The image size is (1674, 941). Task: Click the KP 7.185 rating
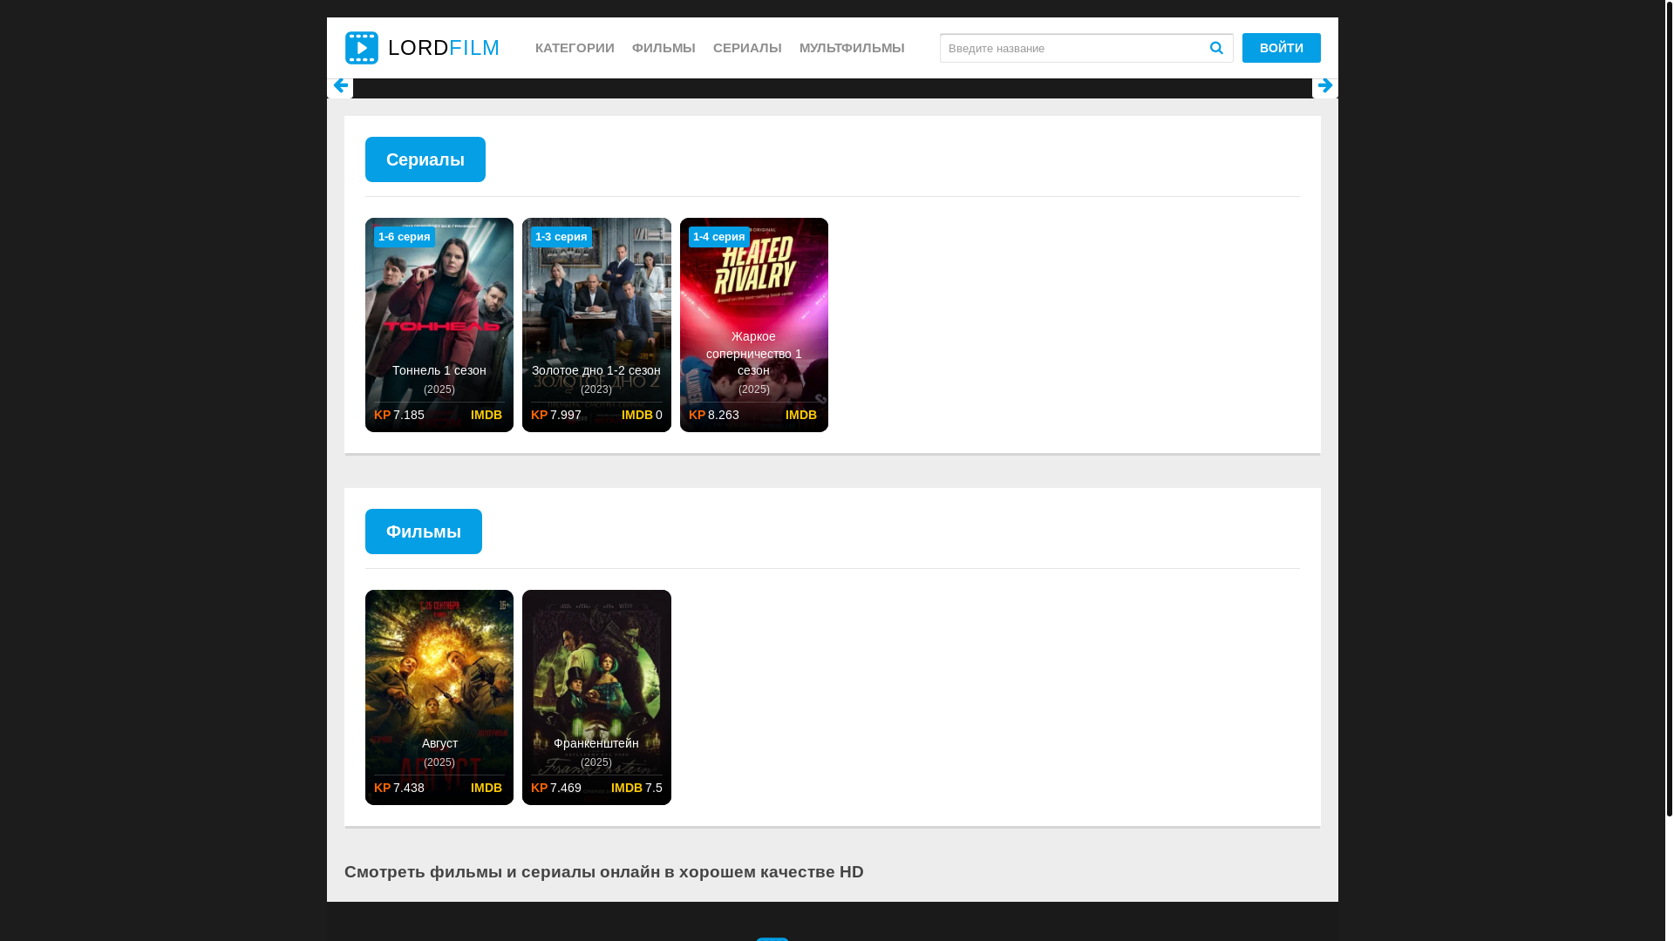point(399,415)
